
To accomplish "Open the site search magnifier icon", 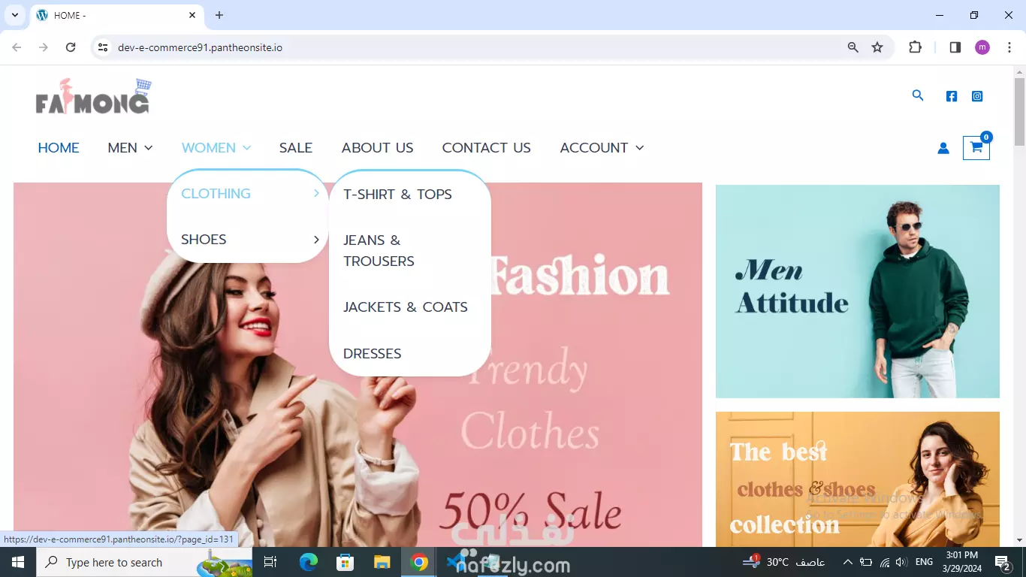I will click(918, 95).
